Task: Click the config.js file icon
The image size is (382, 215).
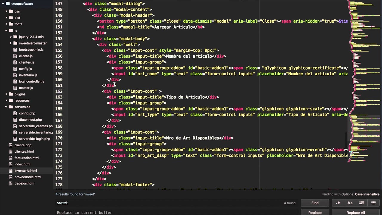Action: click(x=16, y=69)
